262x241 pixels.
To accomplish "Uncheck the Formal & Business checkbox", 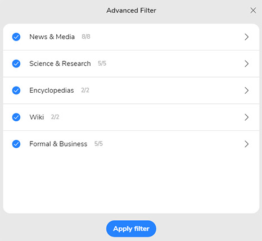I will 16,144.
